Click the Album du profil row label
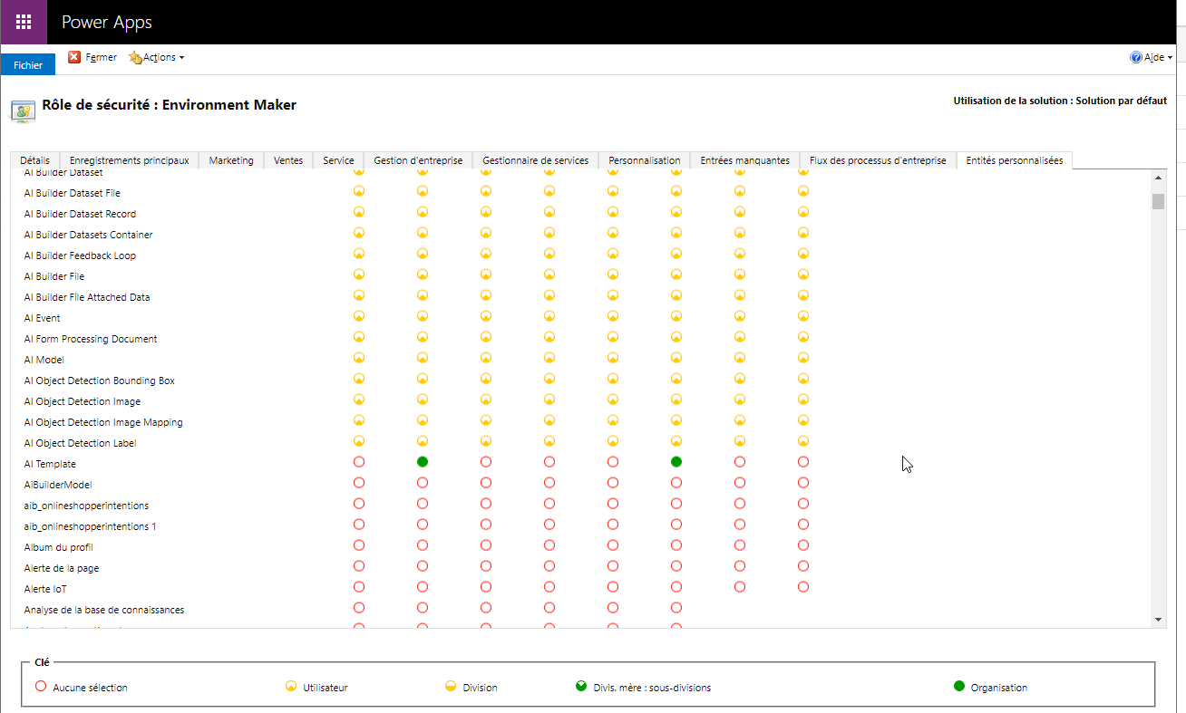Image resolution: width=1186 pixels, height=713 pixels. point(58,547)
